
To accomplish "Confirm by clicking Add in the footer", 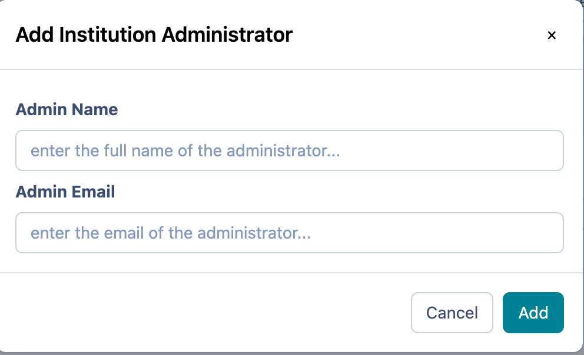I will [533, 313].
